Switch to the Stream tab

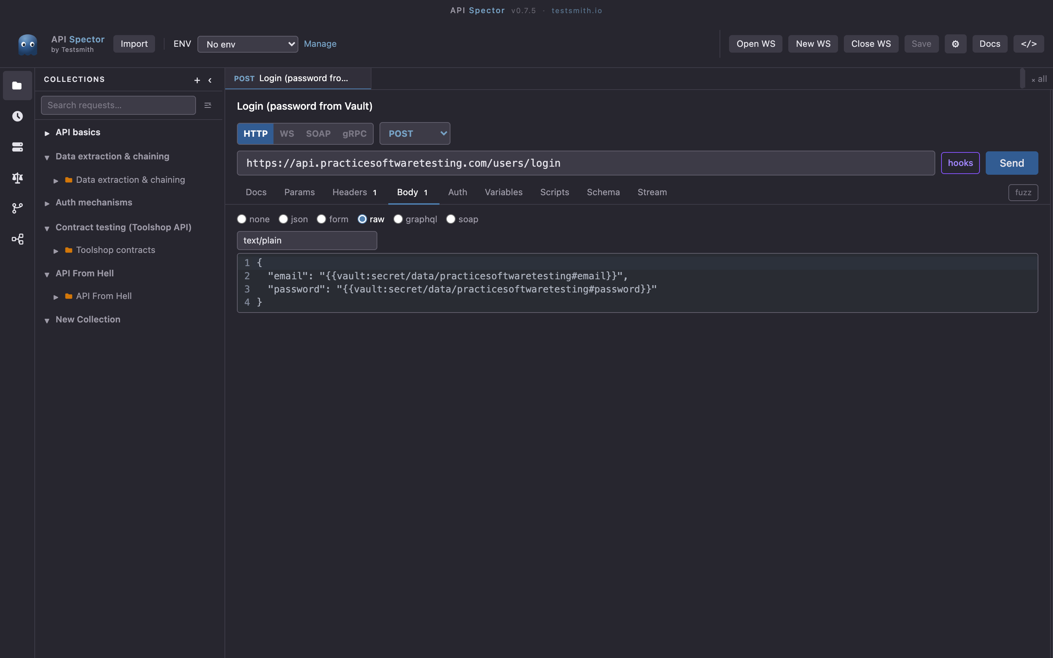pos(652,192)
